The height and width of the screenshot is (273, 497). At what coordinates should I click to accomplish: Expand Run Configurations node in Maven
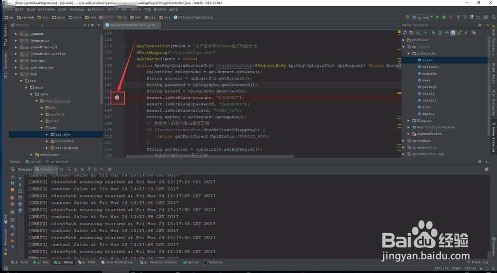(x=409, y=127)
